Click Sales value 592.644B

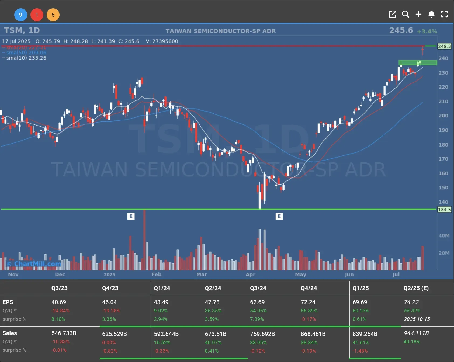coord(166,334)
